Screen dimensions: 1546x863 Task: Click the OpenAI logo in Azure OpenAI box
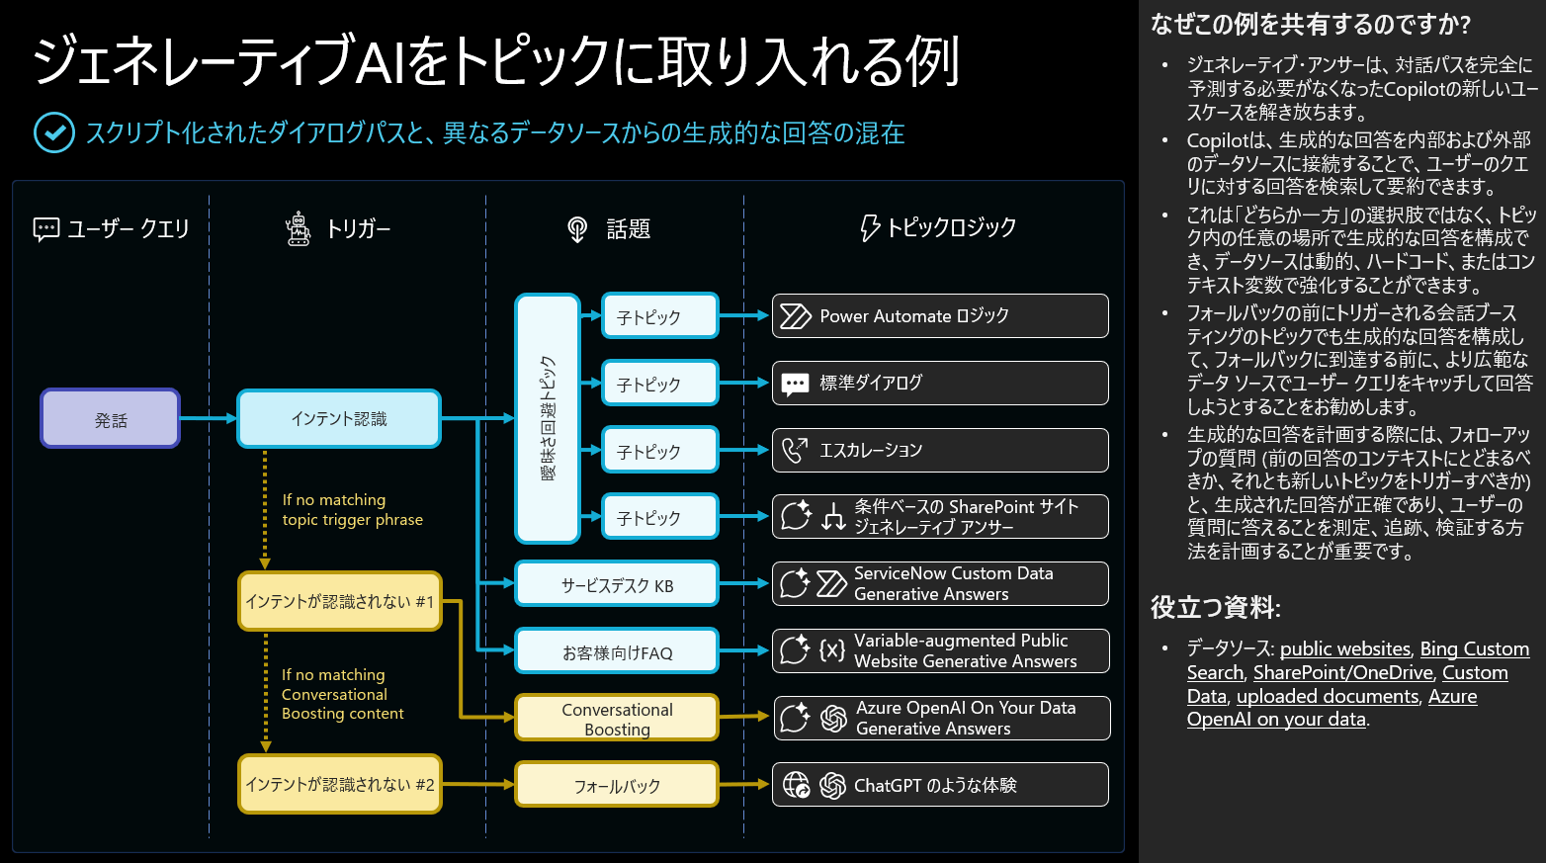coord(831,718)
